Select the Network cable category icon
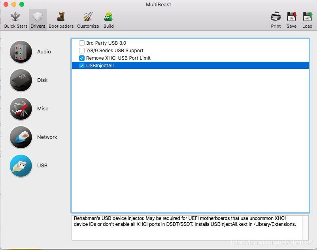Image resolution: width=317 pixels, height=250 pixels. [21, 137]
